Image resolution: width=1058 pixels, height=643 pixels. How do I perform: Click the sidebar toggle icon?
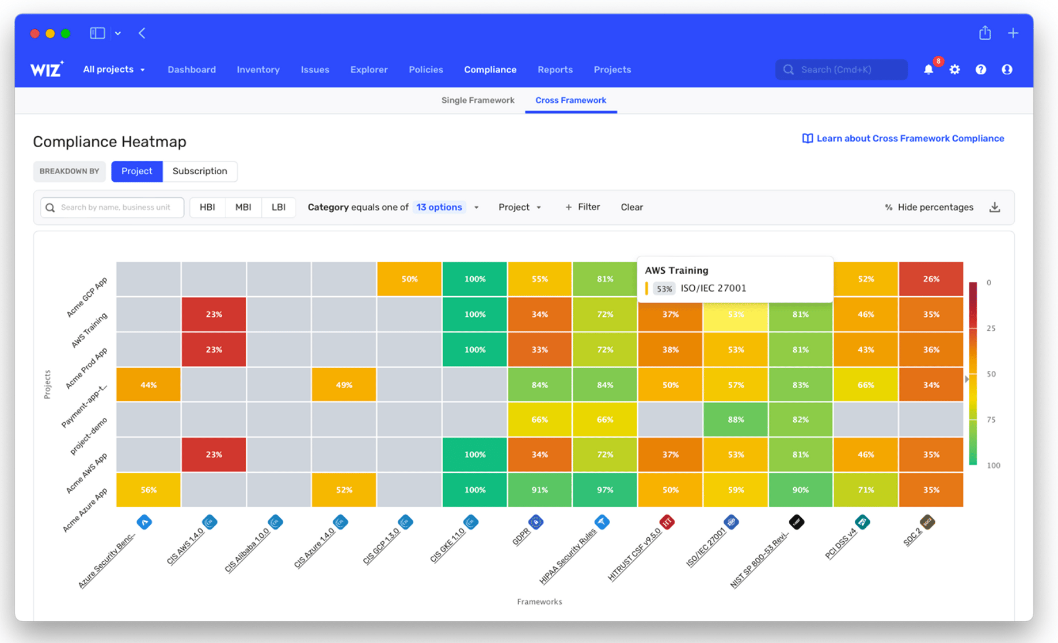tap(97, 33)
